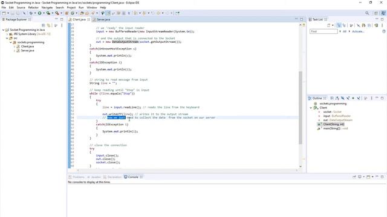387x217 pixels.
Task: Toggle Hide Non-Public Members in Outline
Action: (x=353, y=98)
